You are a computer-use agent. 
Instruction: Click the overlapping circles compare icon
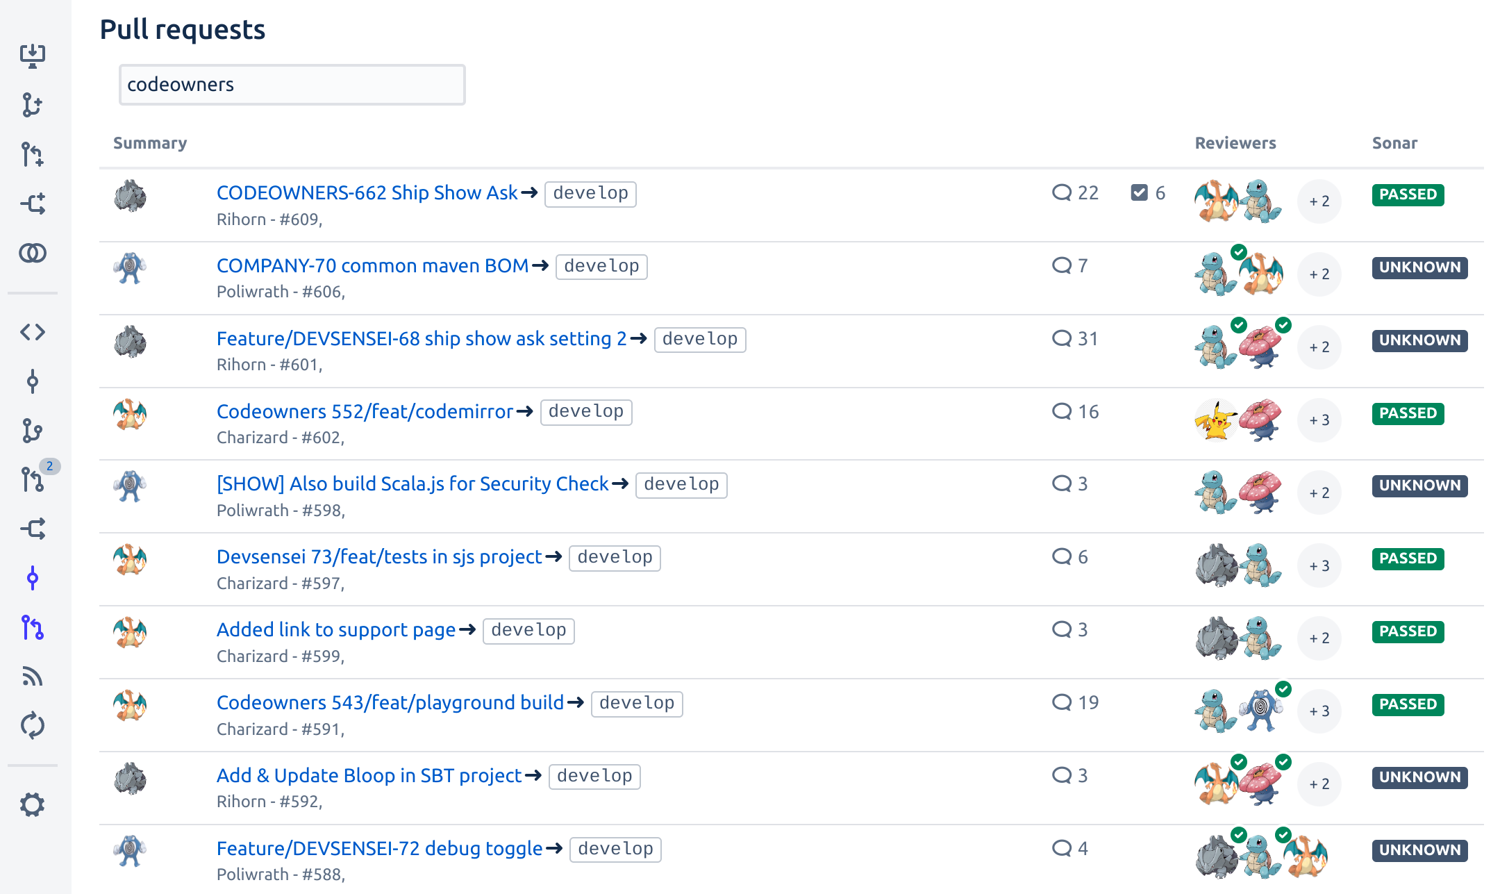click(x=33, y=253)
